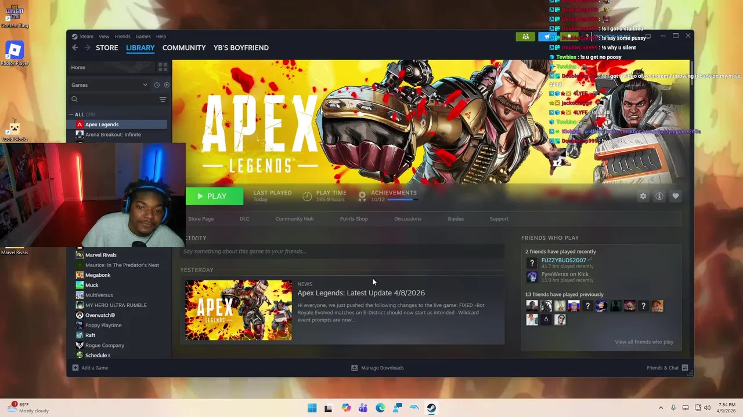Open Community Hub link
This screenshot has height=417, width=743.
coord(294,219)
